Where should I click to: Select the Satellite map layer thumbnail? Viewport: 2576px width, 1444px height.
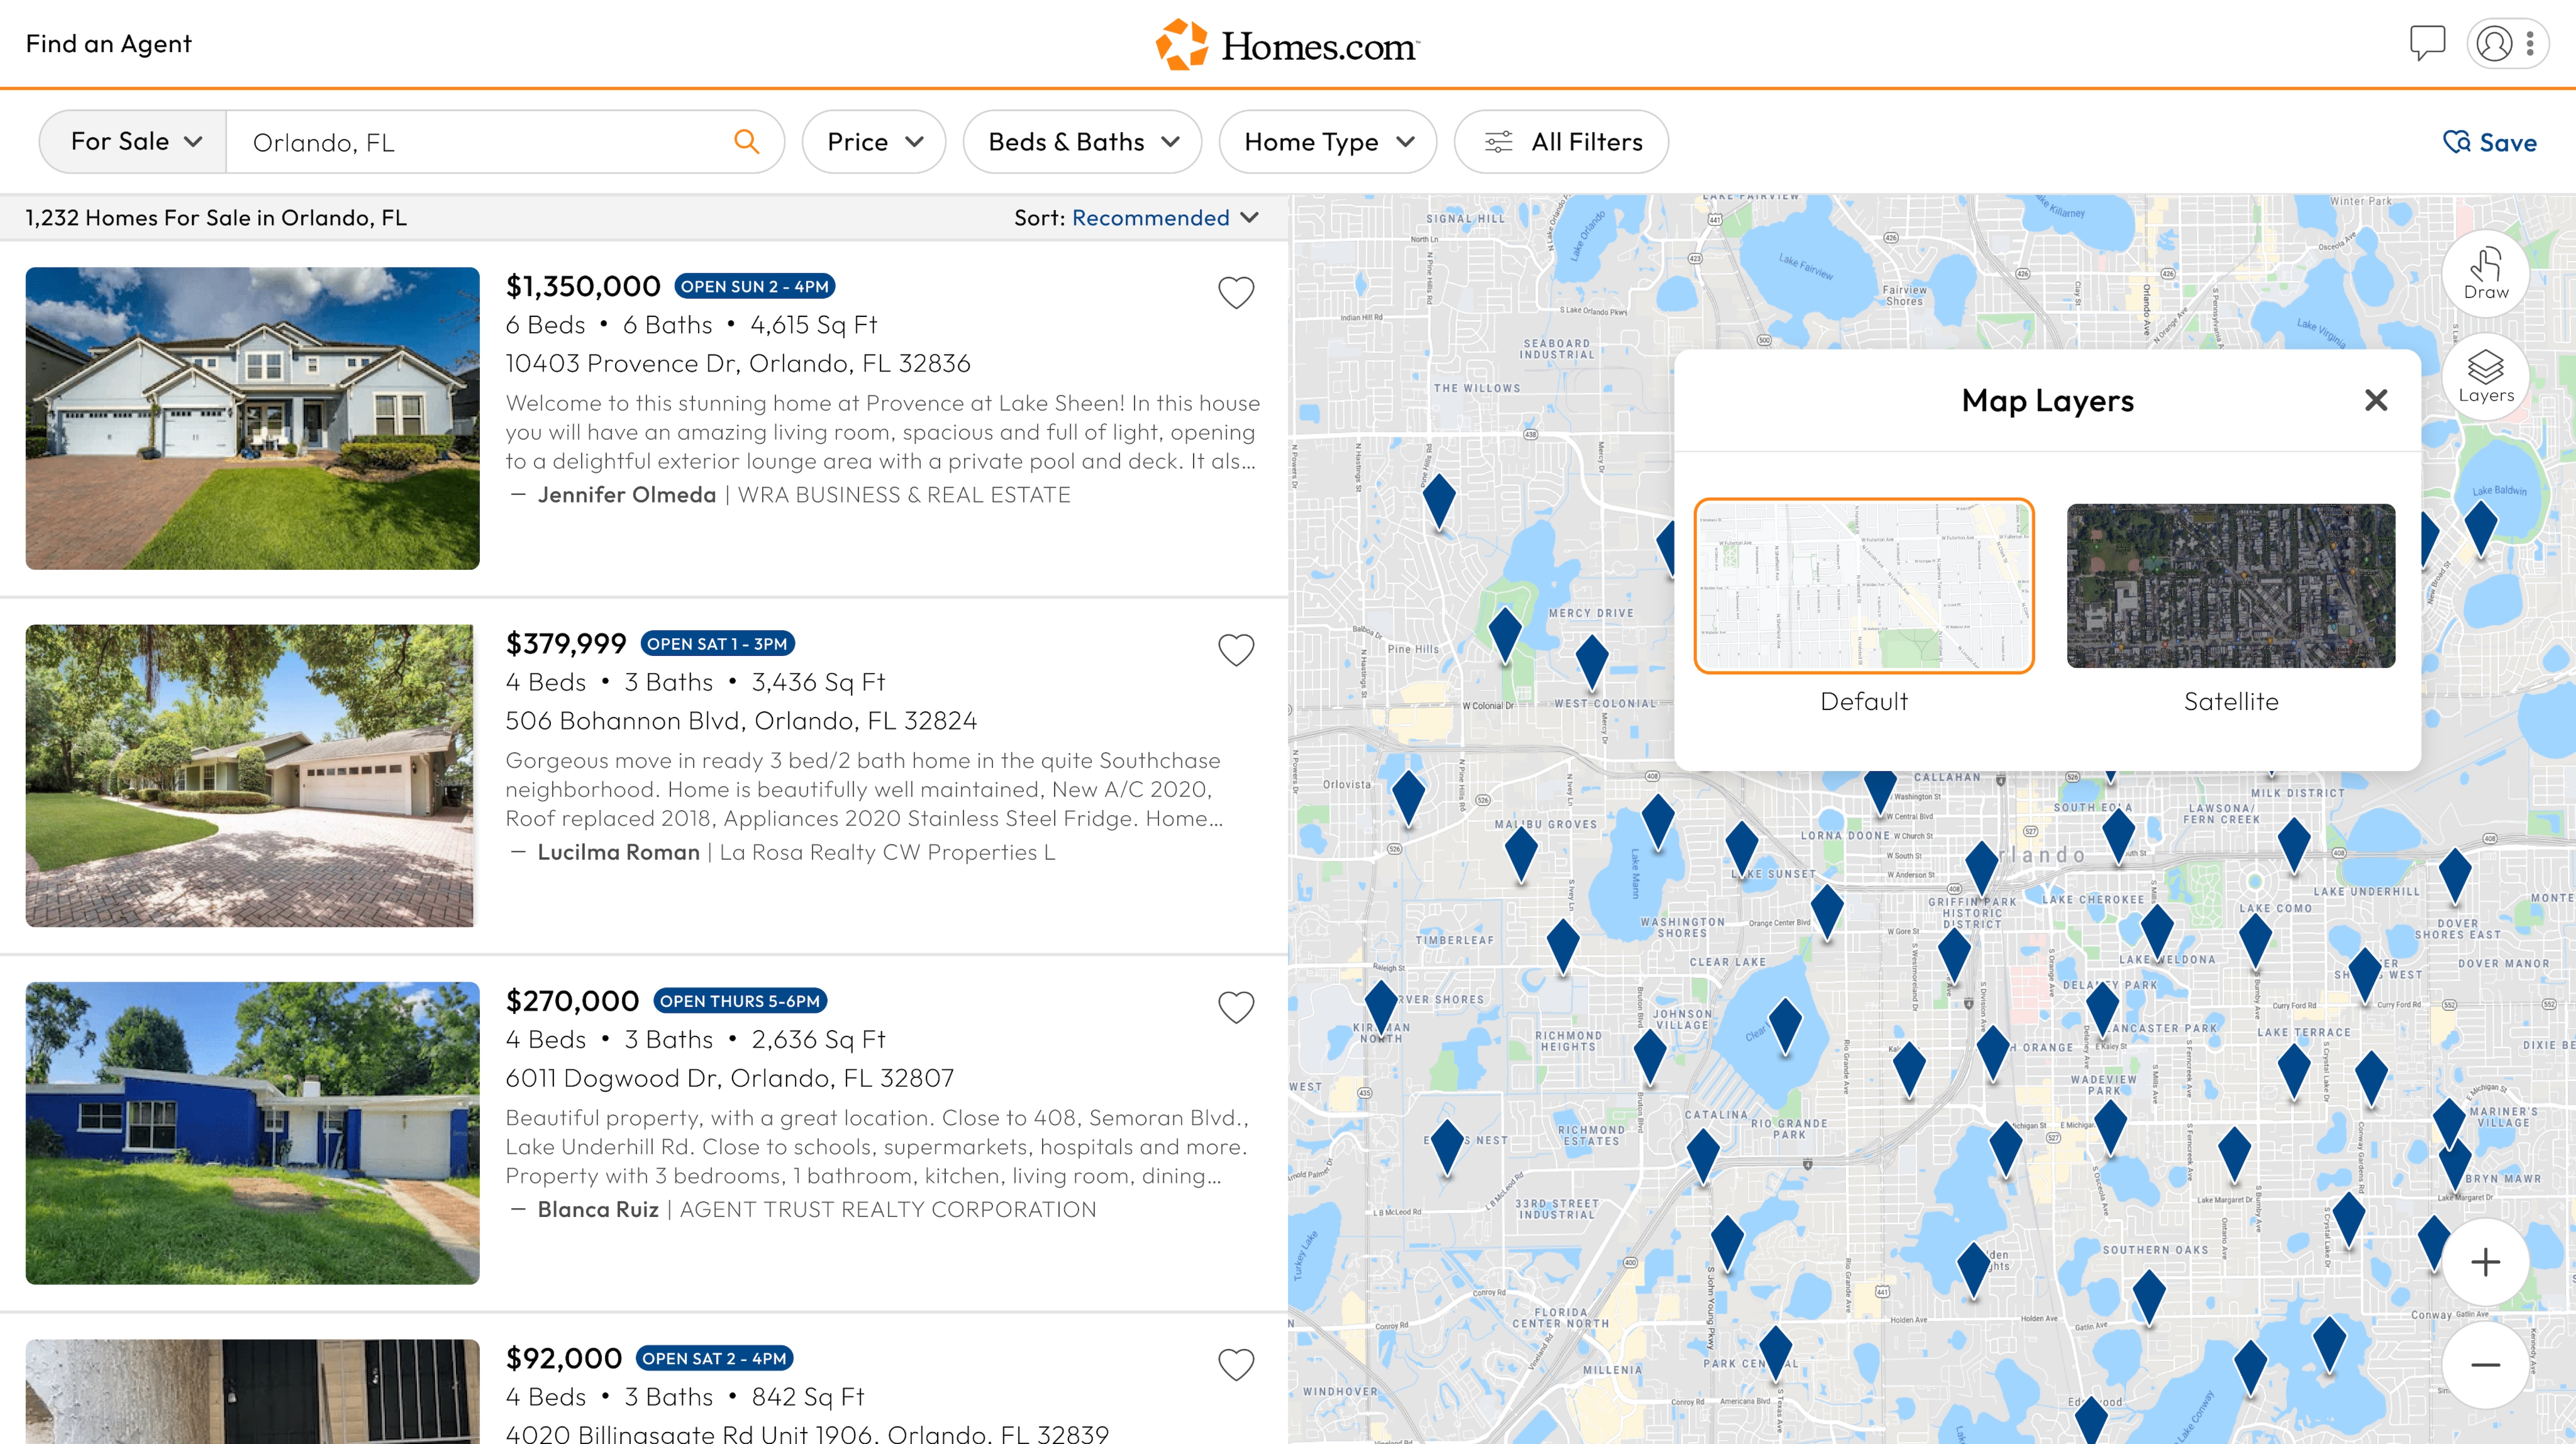pos(2231,586)
